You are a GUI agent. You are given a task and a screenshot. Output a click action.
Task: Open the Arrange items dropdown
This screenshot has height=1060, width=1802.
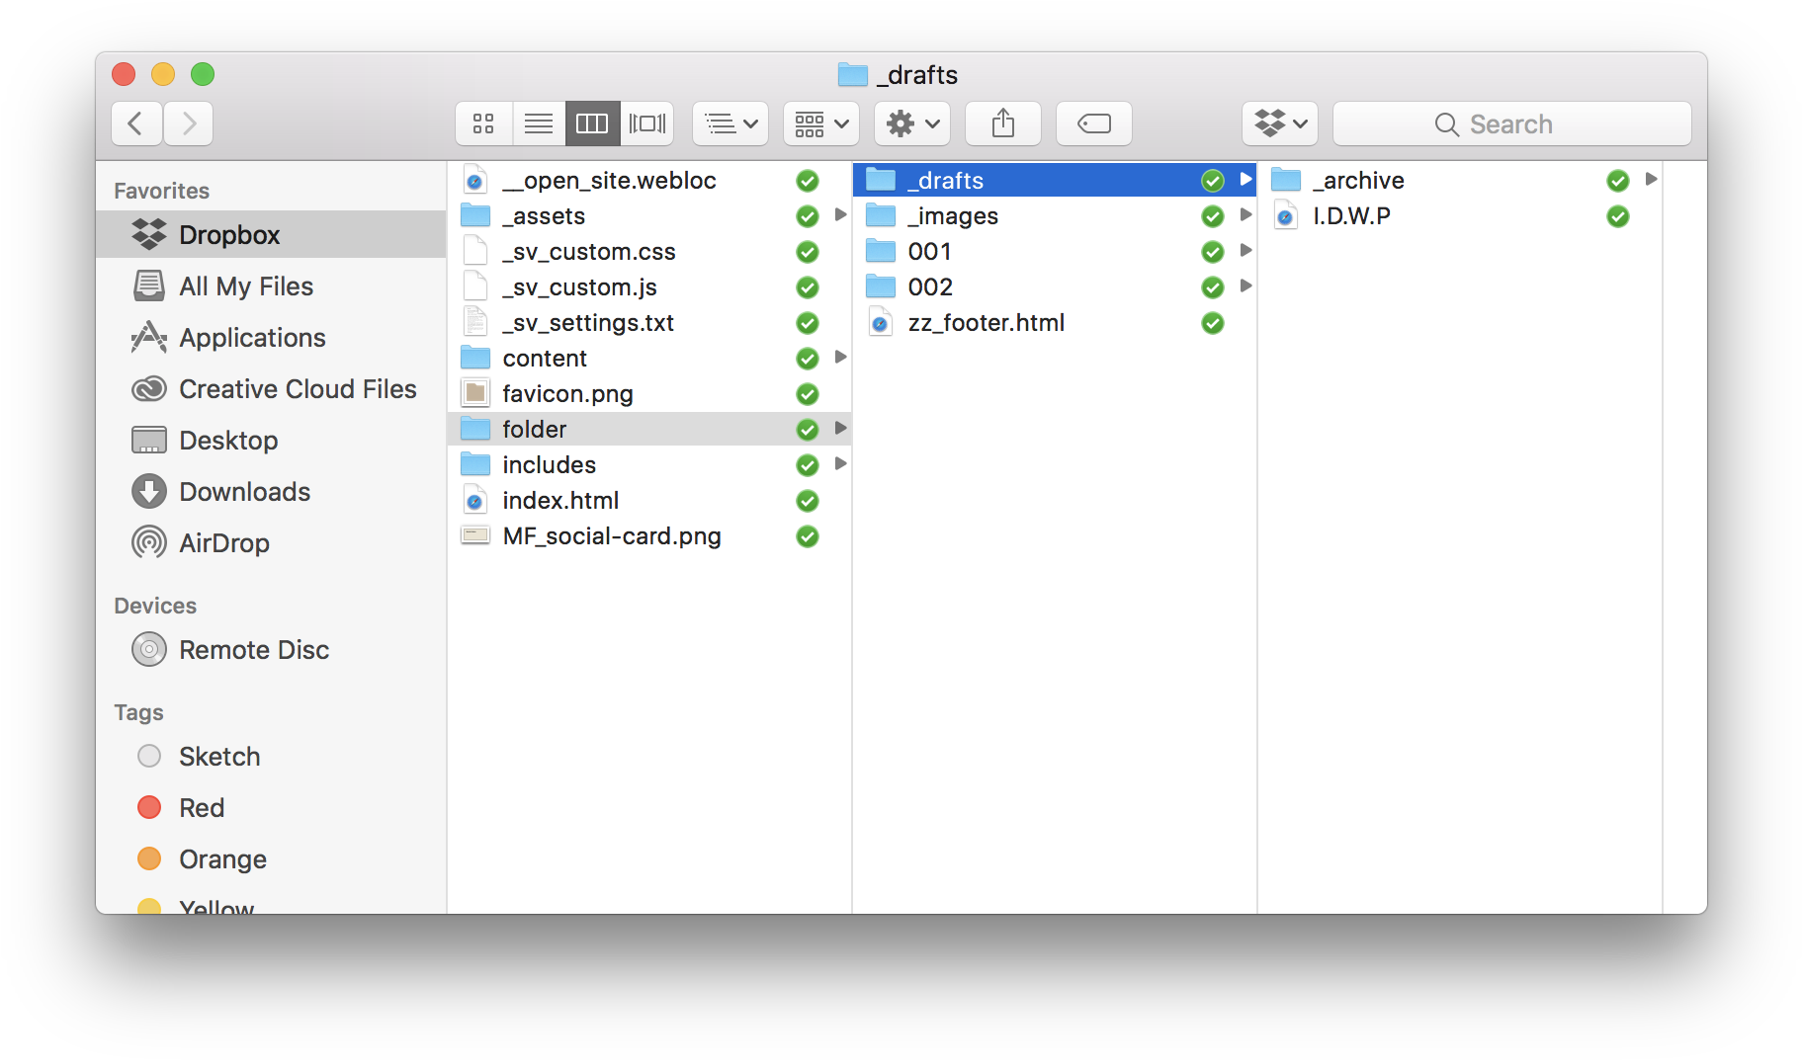click(730, 123)
